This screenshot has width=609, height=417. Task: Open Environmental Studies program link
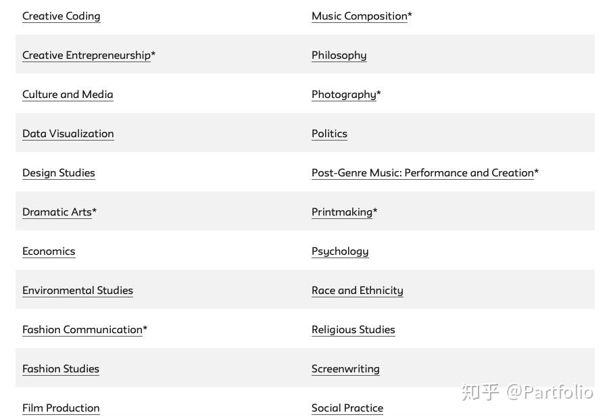click(78, 291)
